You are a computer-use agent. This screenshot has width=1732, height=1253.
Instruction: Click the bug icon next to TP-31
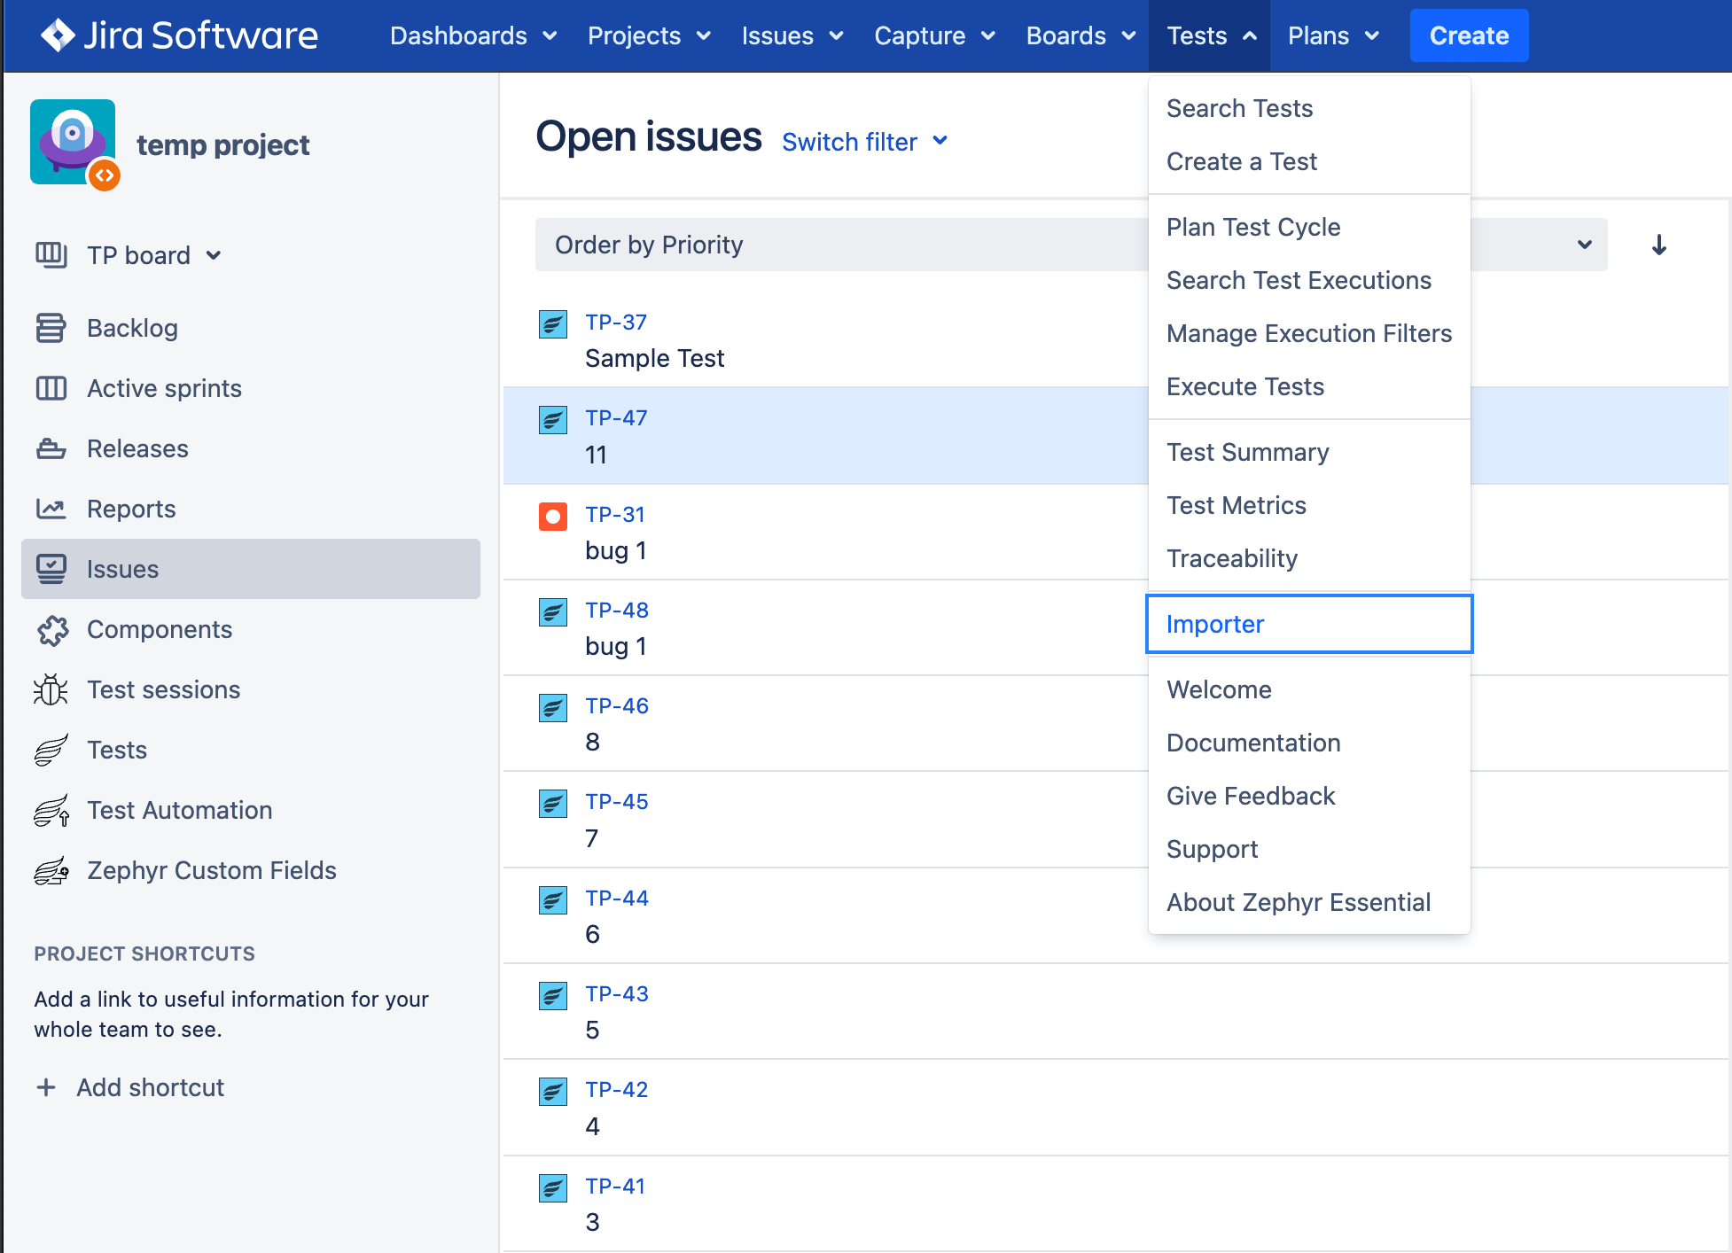(552, 517)
